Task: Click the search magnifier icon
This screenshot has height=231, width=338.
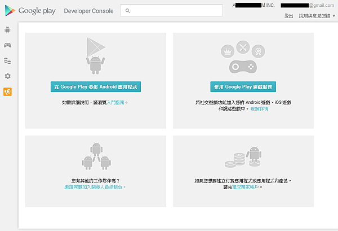Action: [x=128, y=11]
